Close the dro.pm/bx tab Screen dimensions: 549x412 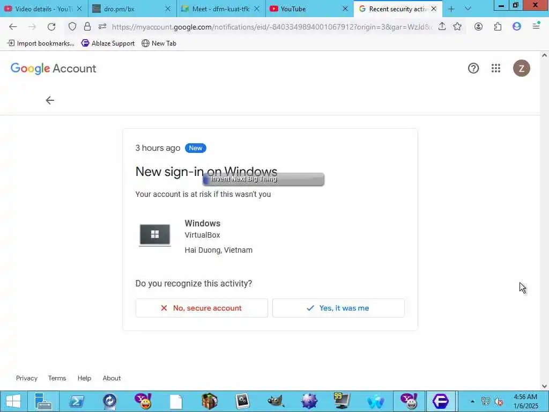pyautogui.click(x=168, y=9)
